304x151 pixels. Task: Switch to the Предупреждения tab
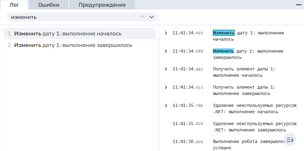pyautogui.click(x=102, y=5)
